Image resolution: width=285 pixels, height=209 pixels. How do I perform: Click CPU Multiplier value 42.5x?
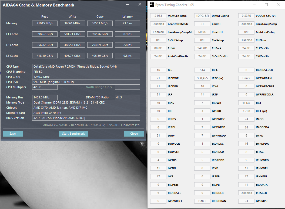[45, 87]
